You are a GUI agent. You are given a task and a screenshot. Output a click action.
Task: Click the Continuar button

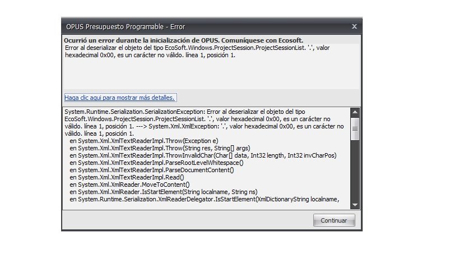coord(334,220)
